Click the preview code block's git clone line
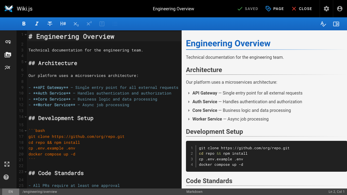 pos(244,148)
